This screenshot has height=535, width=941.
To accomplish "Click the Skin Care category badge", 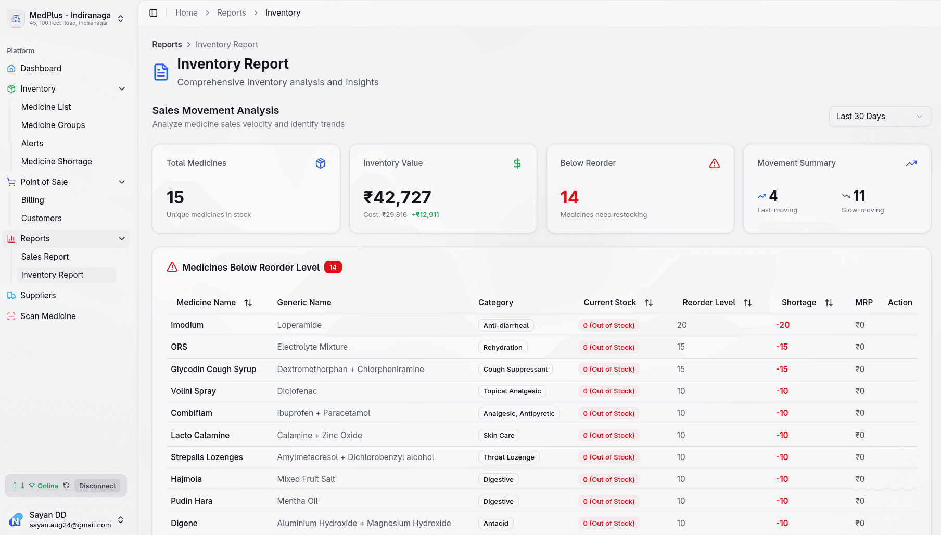I will [499, 435].
